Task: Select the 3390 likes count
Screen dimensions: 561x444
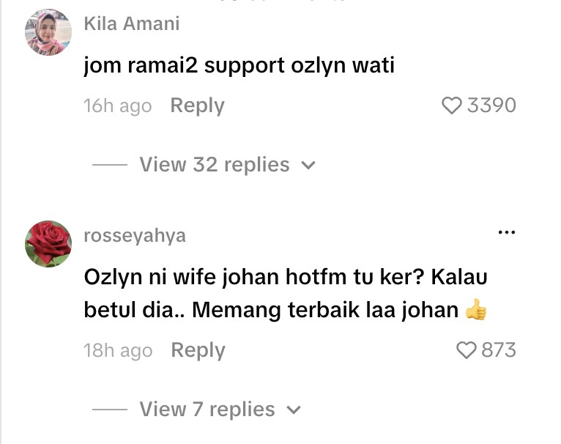Action: (x=491, y=106)
